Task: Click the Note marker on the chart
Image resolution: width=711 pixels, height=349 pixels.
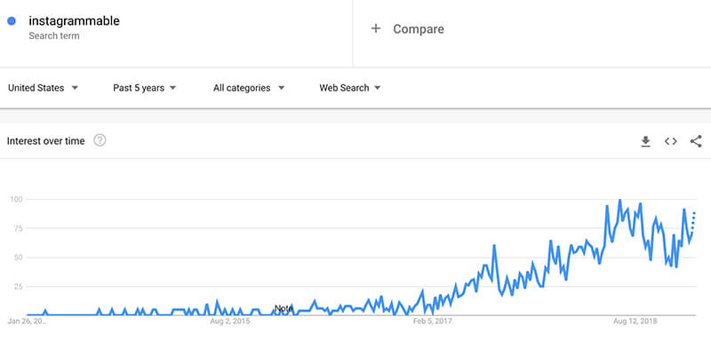Action: coord(284,308)
